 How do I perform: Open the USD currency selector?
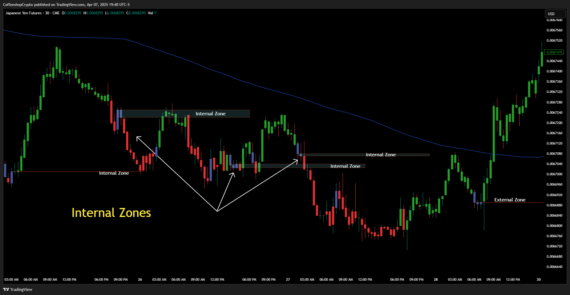pos(555,14)
